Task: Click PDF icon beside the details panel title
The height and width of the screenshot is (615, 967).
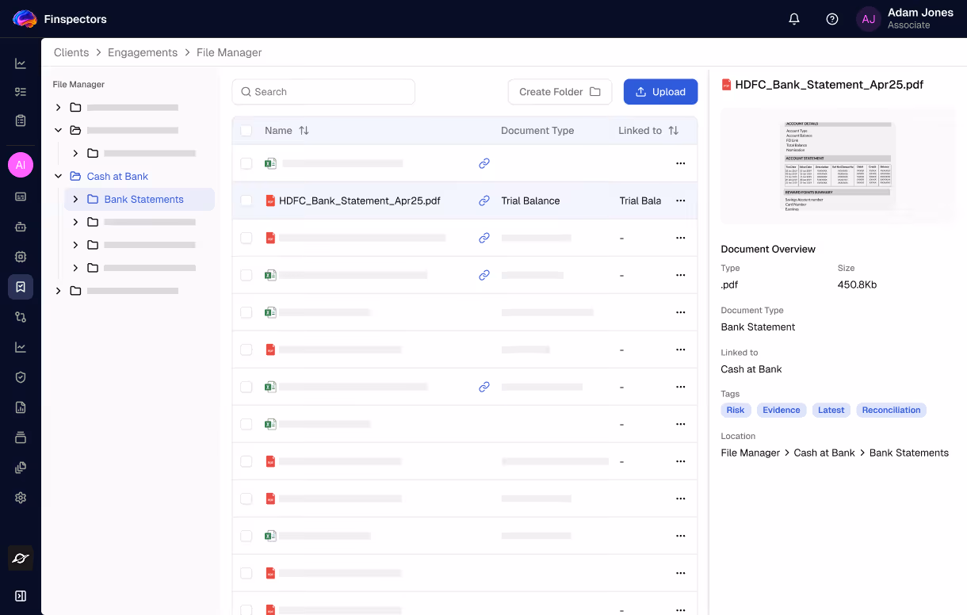Action: [x=726, y=85]
